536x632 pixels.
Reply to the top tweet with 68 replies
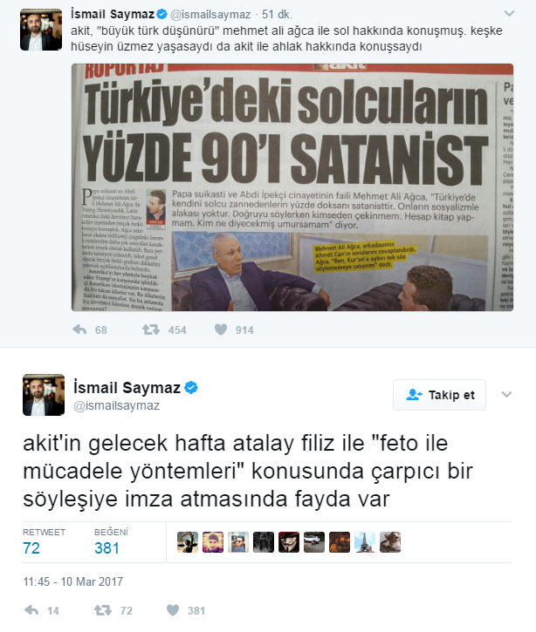80,330
